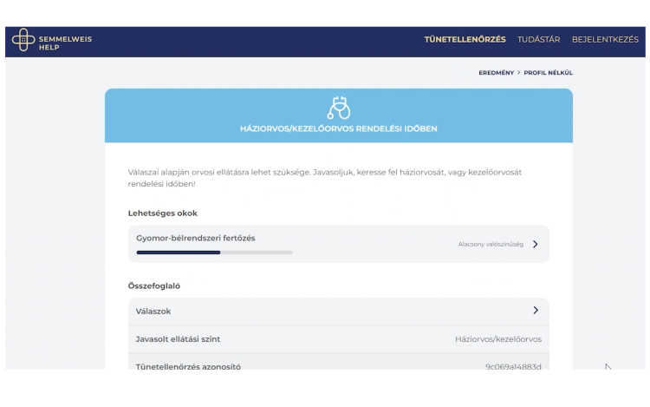Click the Alacsony valószínűség label
Viewport: 650px width, 407px height.
pos(491,245)
